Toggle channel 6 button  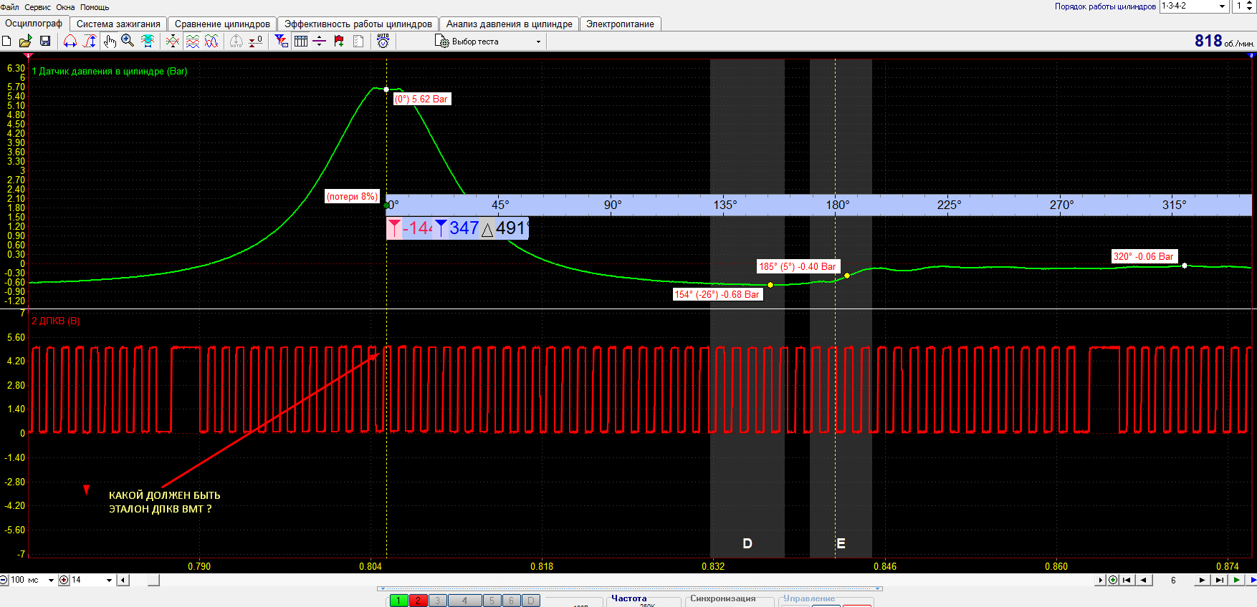[x=511, y=601]
